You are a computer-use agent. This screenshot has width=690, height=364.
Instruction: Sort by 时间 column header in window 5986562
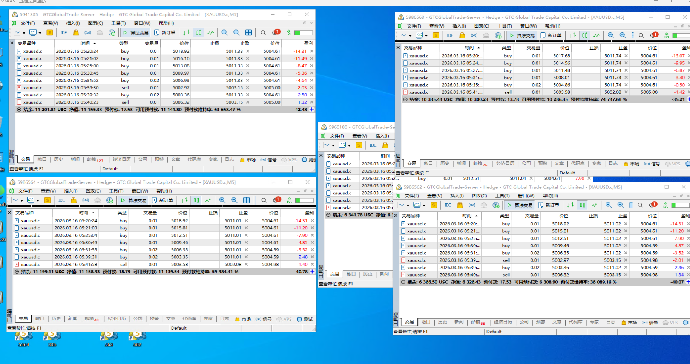coord(467,216)
